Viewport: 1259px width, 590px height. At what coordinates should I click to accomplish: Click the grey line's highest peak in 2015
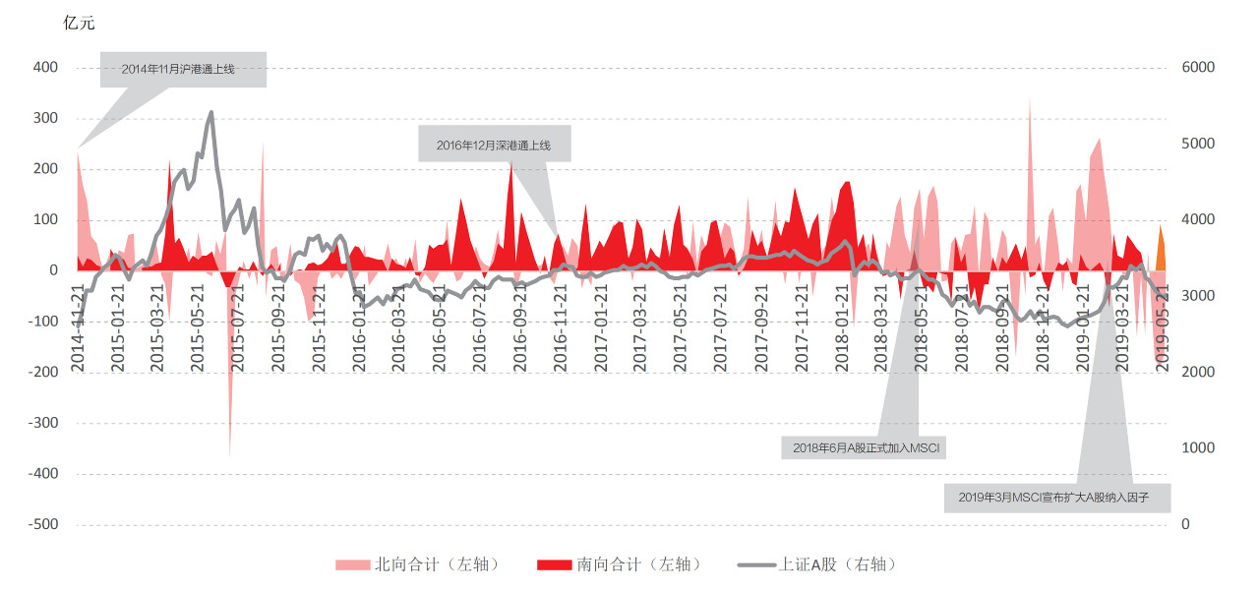click(x=210, y=112)
